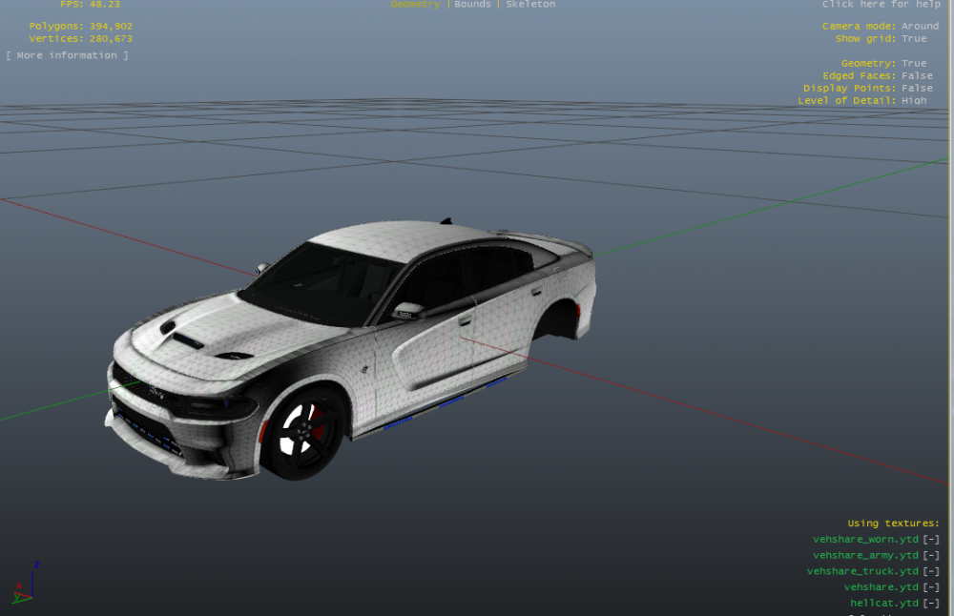
Task: Click the car's front wheel in viewport
Action: (303, 433)
